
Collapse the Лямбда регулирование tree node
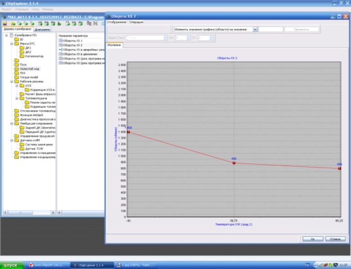tap(11, 123)
